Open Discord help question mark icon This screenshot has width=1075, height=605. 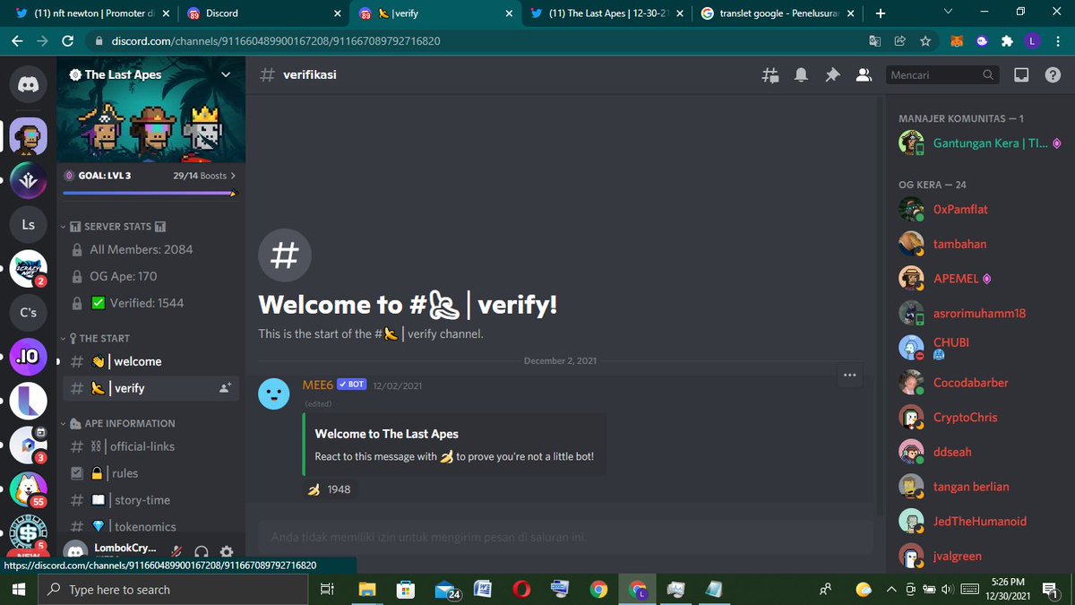(x=1052, y=75)
